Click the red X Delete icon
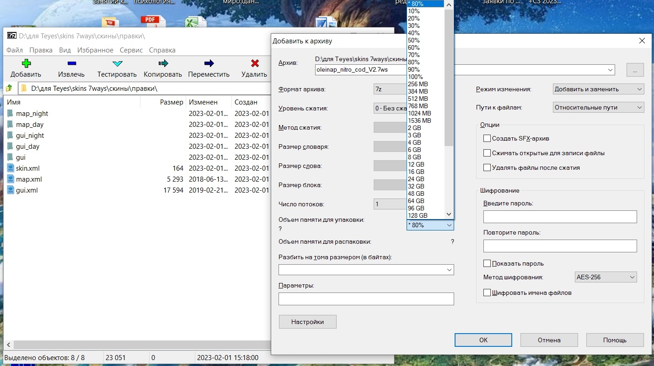This screenshot has width=654, height=366. tap(255, 63)
